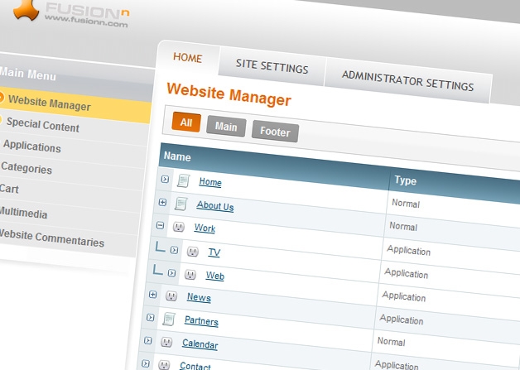Click the plug icon beside Web
Image resolution: width=520 pixels, height=370 pixels.
(190, 274)
